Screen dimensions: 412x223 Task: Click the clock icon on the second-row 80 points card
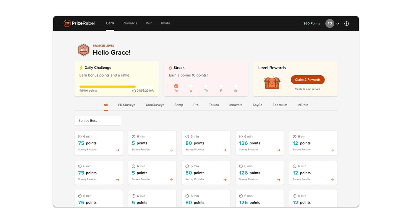[x=187, y=166]
